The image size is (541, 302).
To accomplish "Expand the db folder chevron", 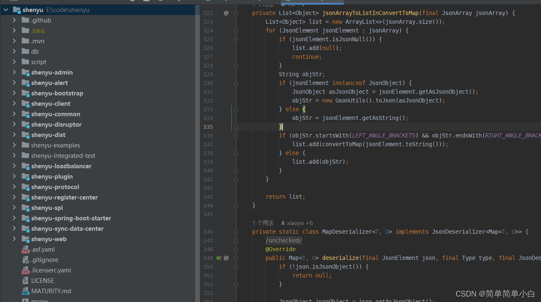I will coord(14,51).
